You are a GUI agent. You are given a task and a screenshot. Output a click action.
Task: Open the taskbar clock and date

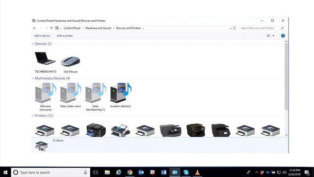coord(294,172)
